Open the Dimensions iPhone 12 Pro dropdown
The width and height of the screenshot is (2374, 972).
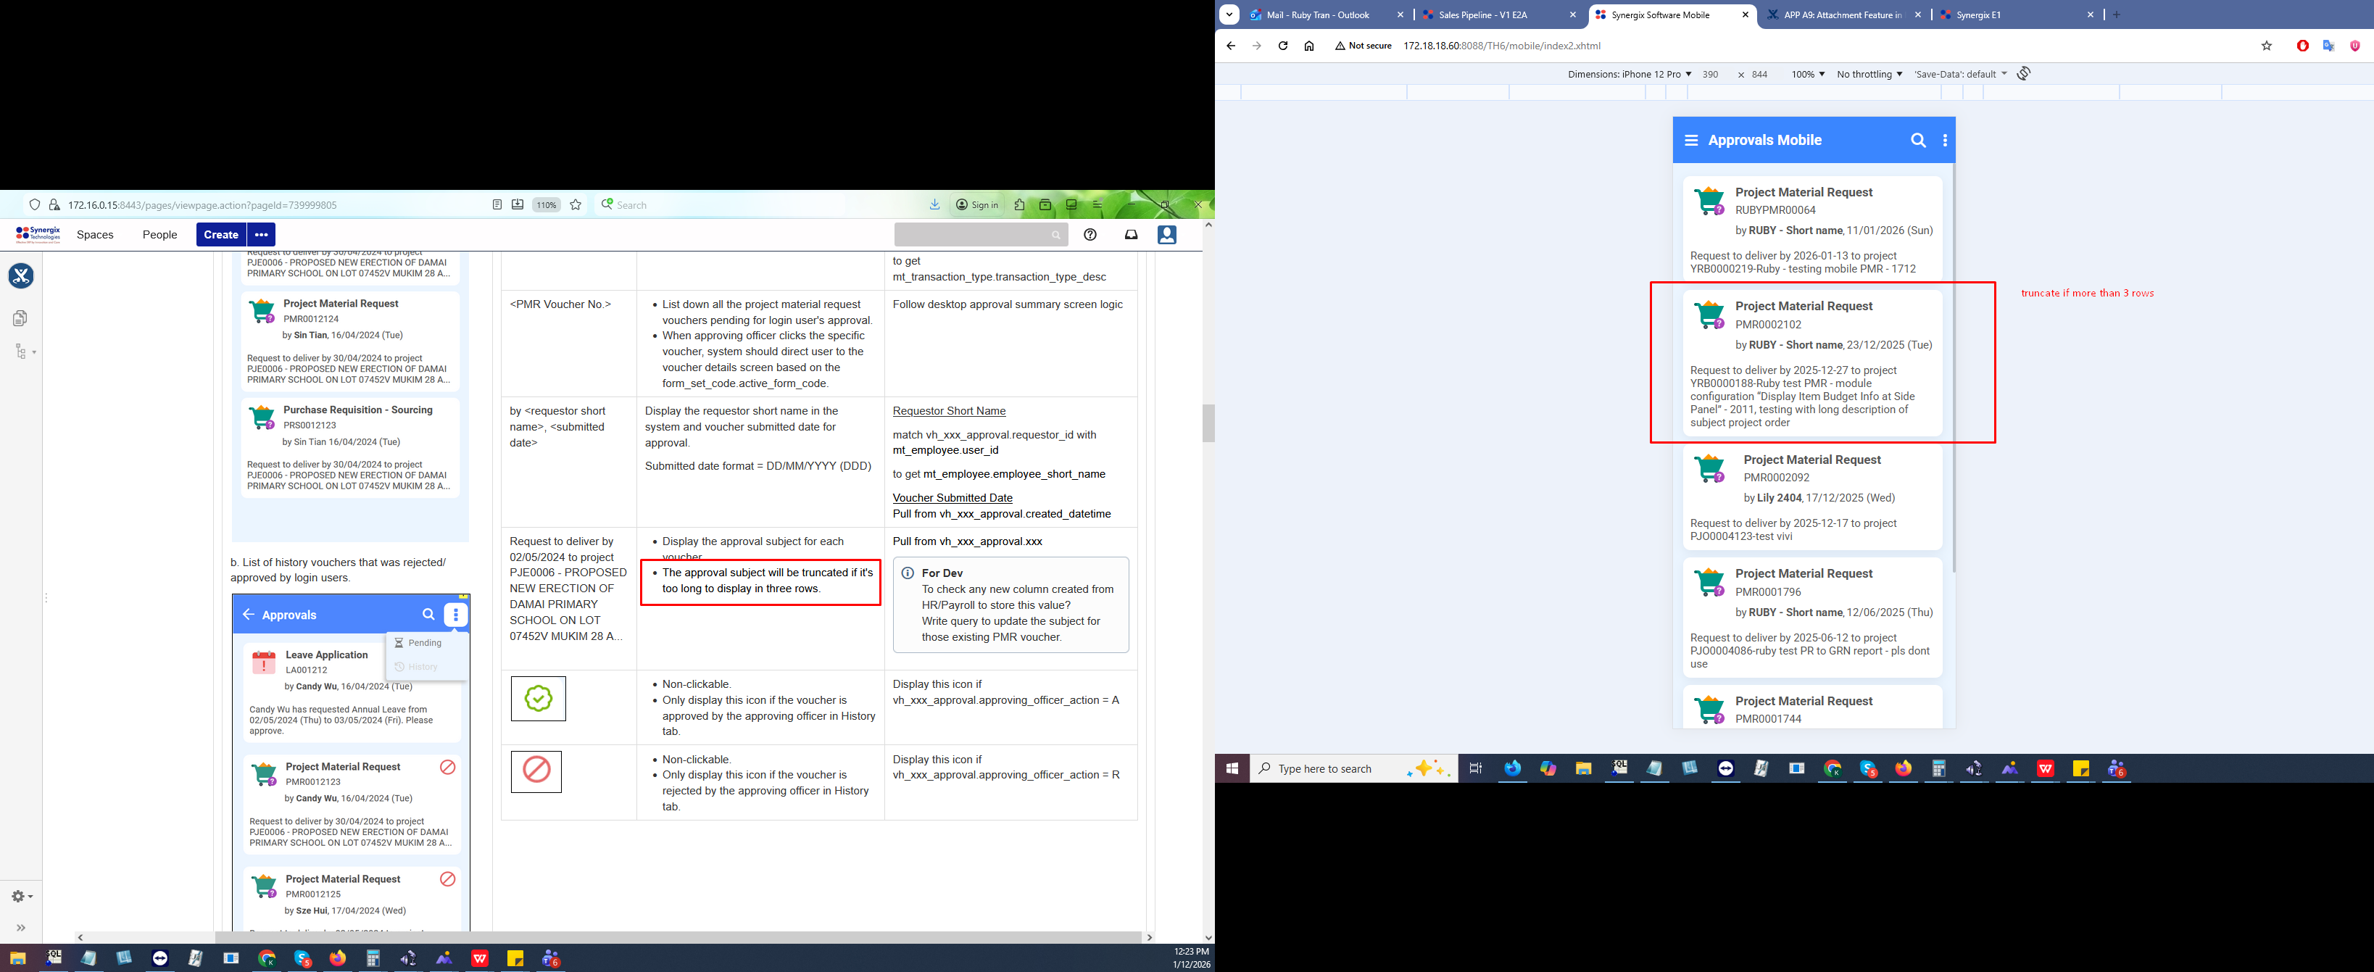[1628, 75]
